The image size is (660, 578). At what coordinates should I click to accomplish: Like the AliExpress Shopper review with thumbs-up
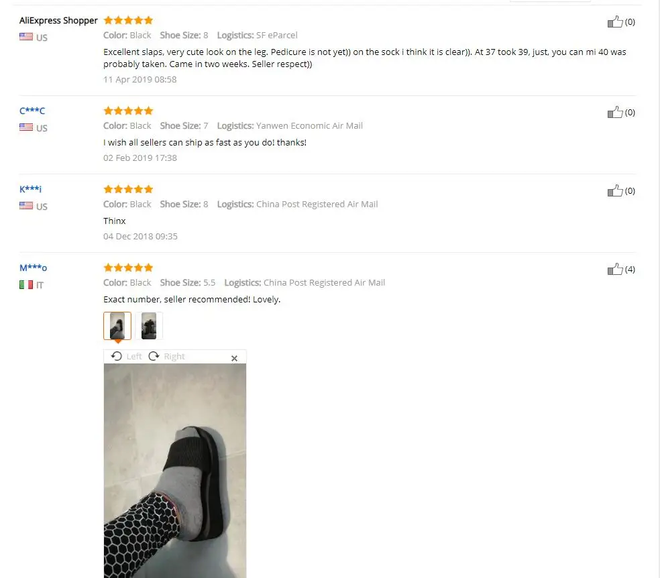pyautogui.click(x=615, y=21)
